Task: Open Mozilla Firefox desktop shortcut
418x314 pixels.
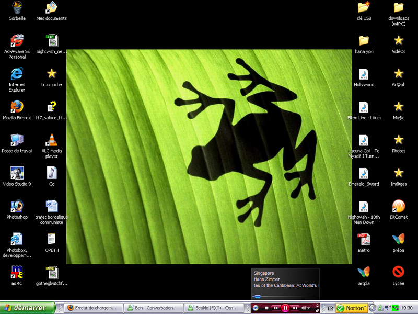Action: click(17, 107)
